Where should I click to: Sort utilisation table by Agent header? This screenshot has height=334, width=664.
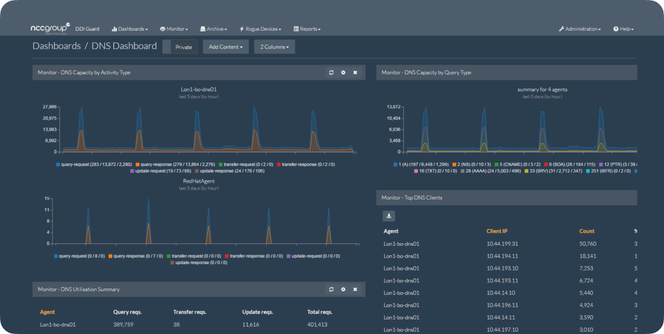point(48,312)
